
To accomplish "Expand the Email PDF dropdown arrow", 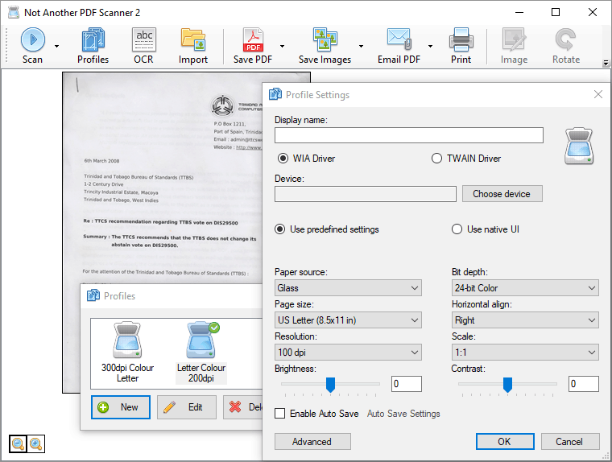I will pyautogui.click(x=431, y=47).
